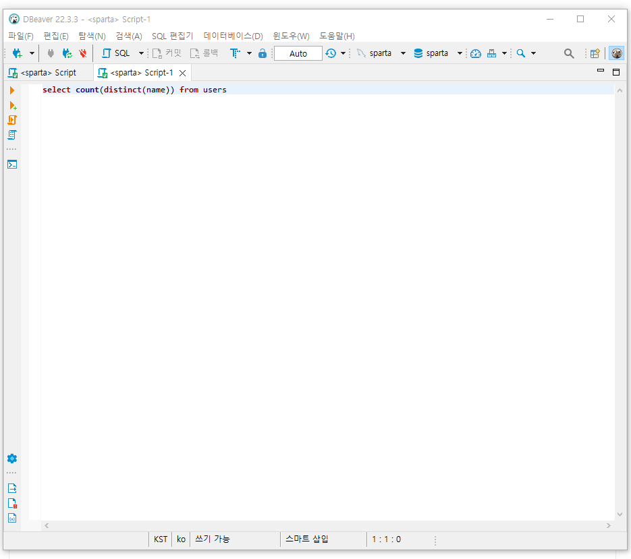Open the 검색(A) menu
631x559 pixels.
[x=129, y=36]
